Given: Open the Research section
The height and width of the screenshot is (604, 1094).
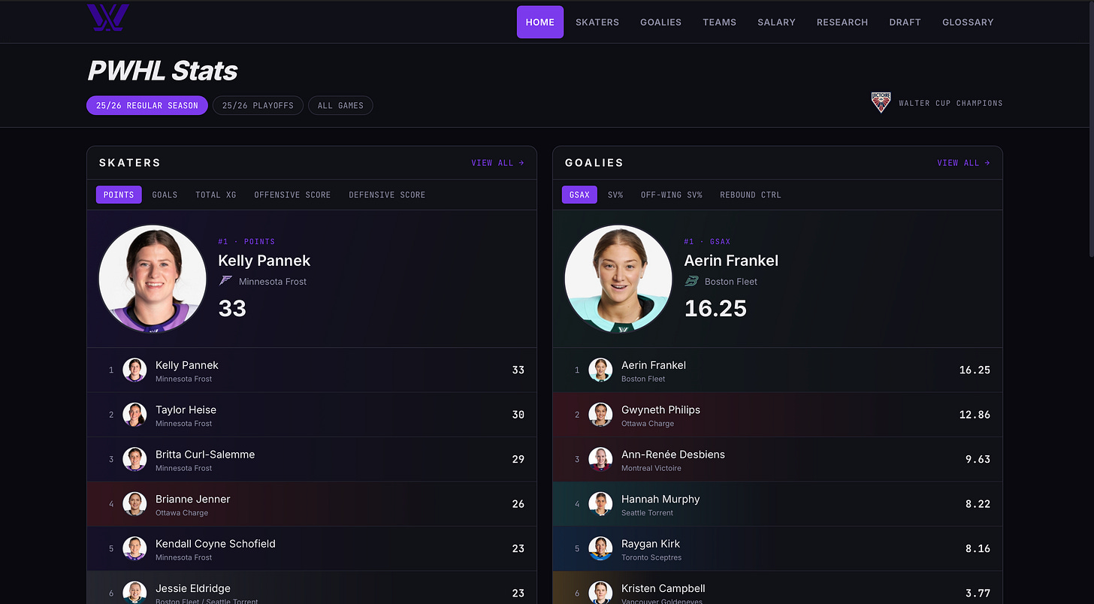Looking at the screenshot, I should click(842, 22).
